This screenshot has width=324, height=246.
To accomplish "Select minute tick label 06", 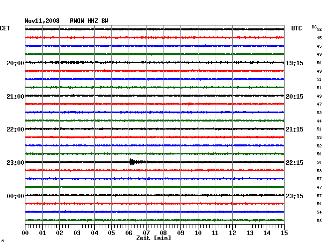I will (129, 233).
